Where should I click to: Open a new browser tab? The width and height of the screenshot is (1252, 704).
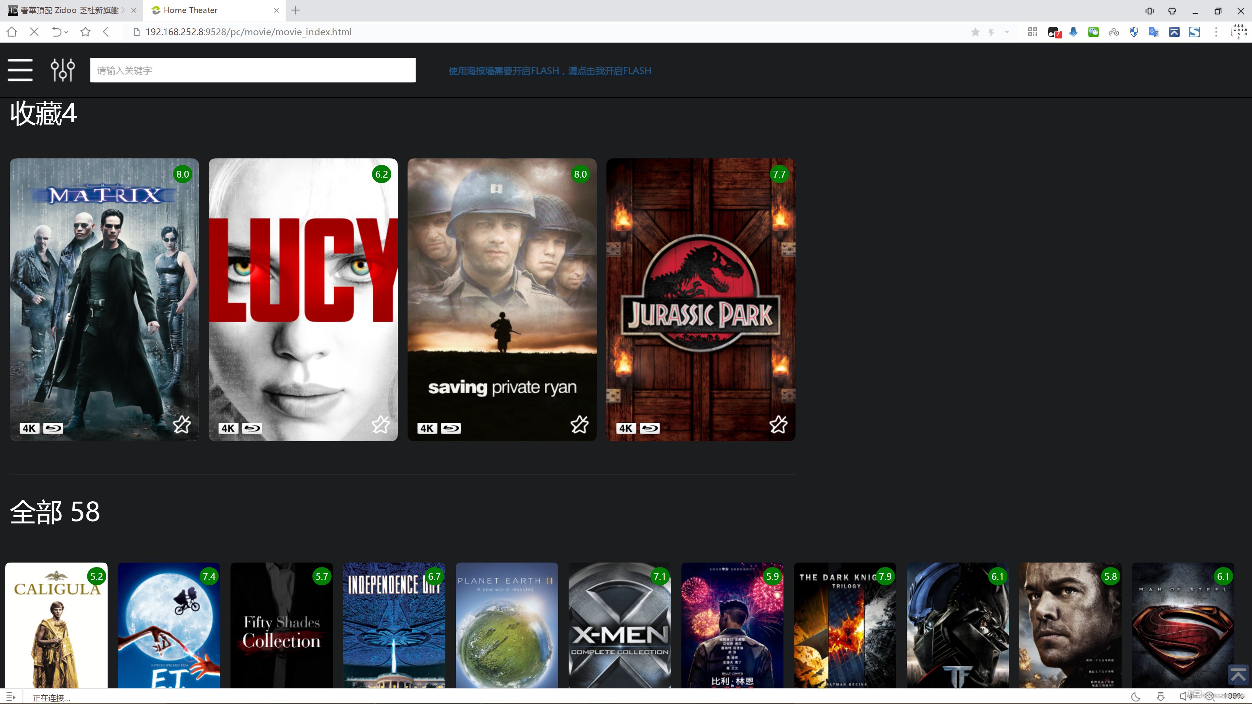click(295, 10)
